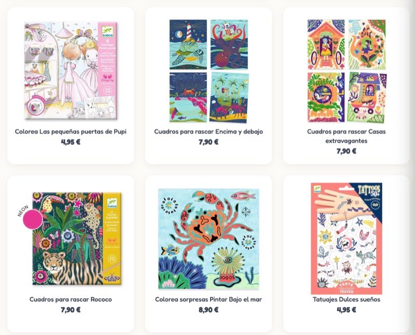
Task: Click the 'Cuadros para rascar Encima y debajo' title
Action: (x=209, y=132)
